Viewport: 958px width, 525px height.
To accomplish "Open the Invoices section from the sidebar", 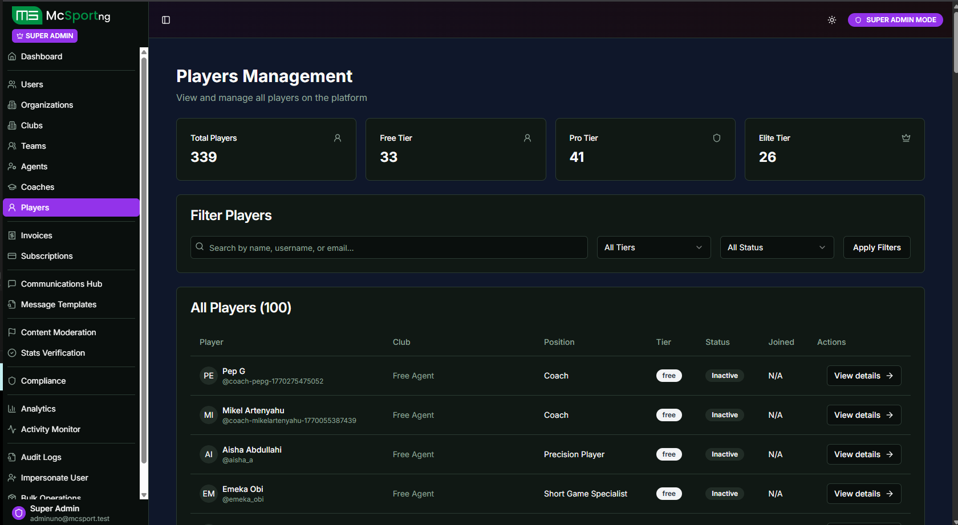I will pyautogui.click(x=12, y=235).
